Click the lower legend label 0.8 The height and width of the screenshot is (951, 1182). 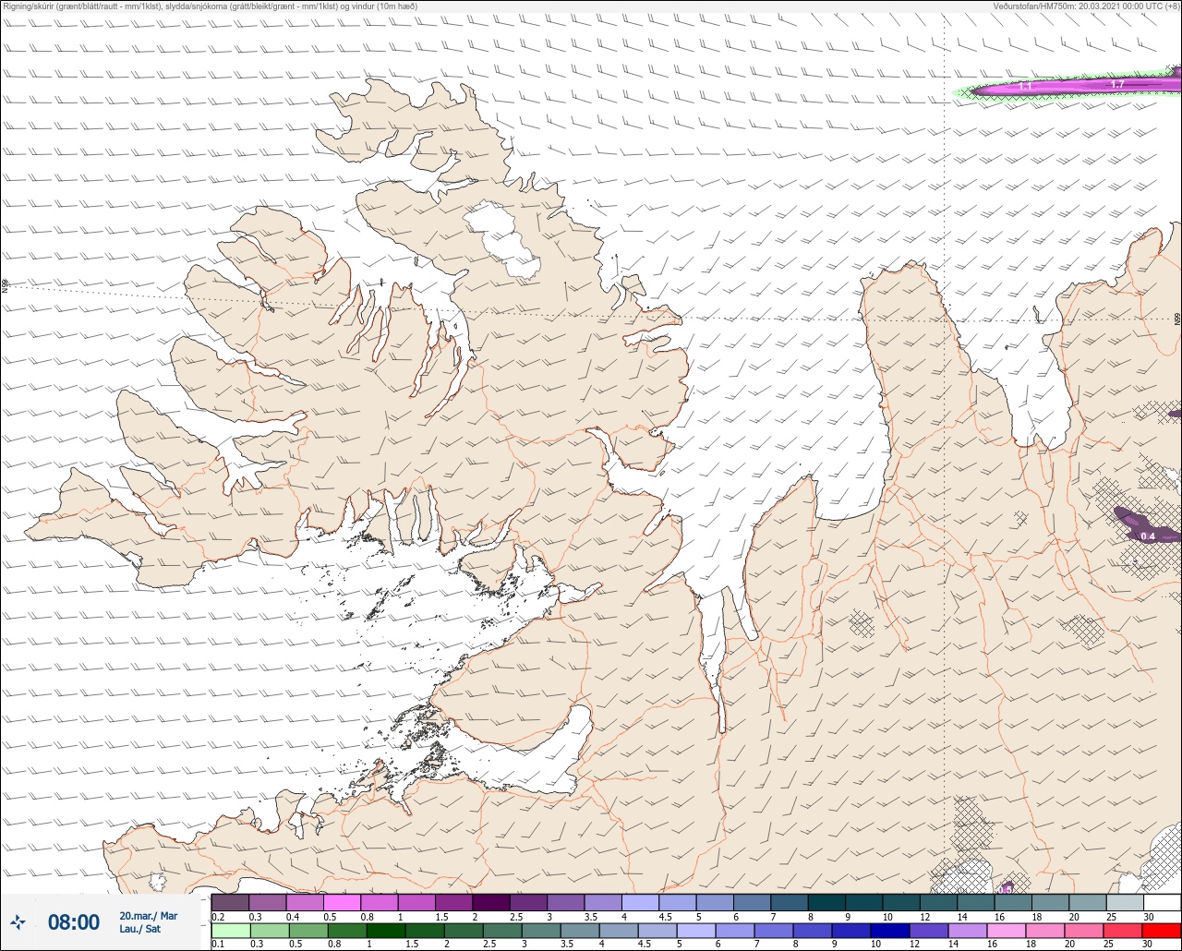click(x=333, y=944)
